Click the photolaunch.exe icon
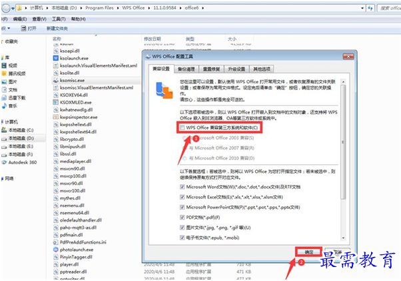 [56, 250]
